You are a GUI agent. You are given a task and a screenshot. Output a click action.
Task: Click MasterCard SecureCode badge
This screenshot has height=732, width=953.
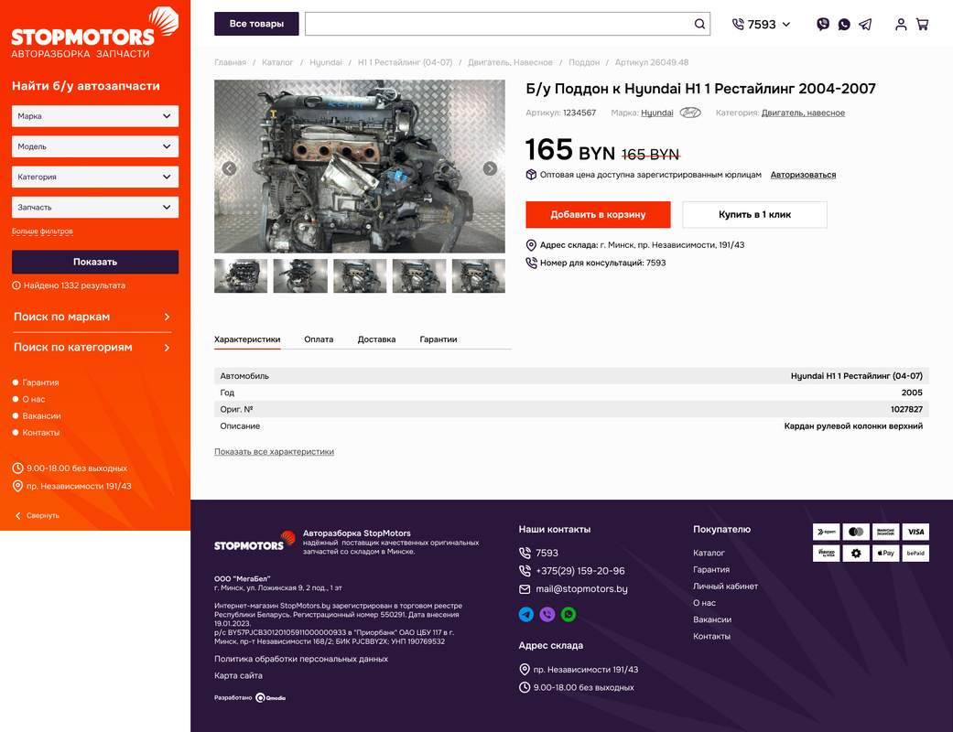click(885, 532)
